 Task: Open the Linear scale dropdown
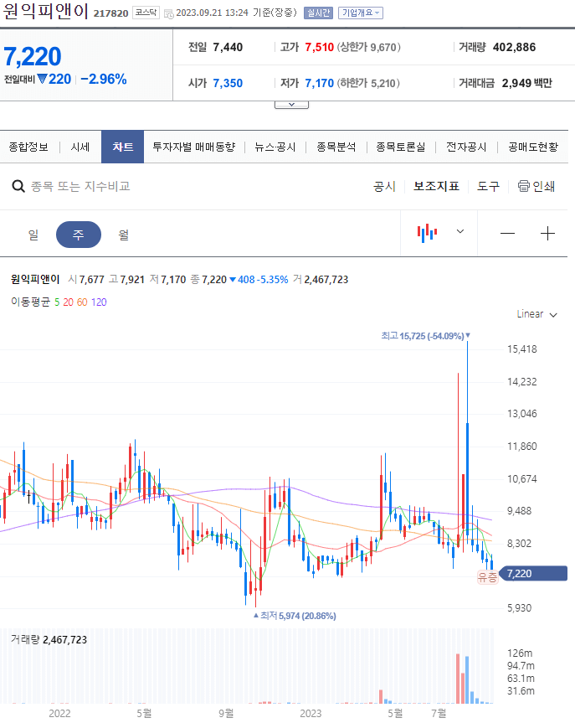536,314
